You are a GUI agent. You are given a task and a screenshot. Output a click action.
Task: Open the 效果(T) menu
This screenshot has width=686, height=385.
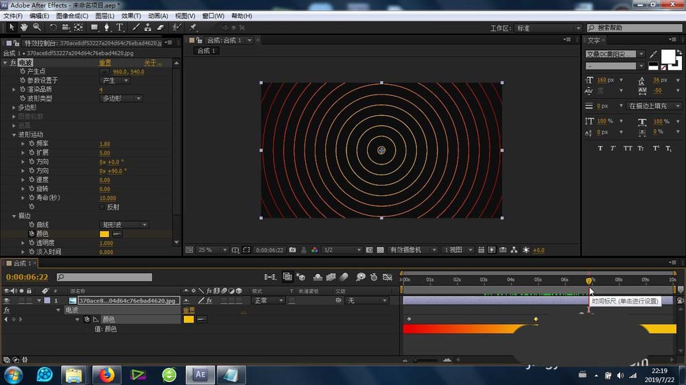(x=130, y=16)
